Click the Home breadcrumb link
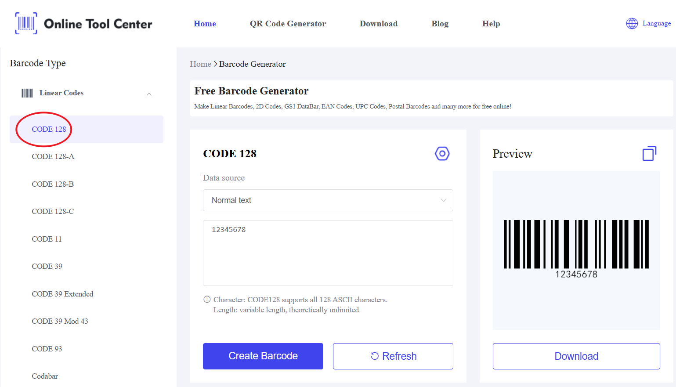The image size is (676, 387). pyautogui.click(x=200, y=64)
